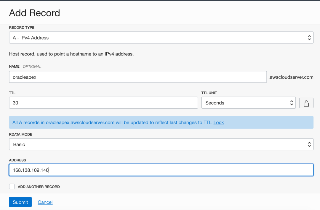The height and width of the screenshot is (210, 320).
Task: Click the Address field label
Action: click(17, 160)
